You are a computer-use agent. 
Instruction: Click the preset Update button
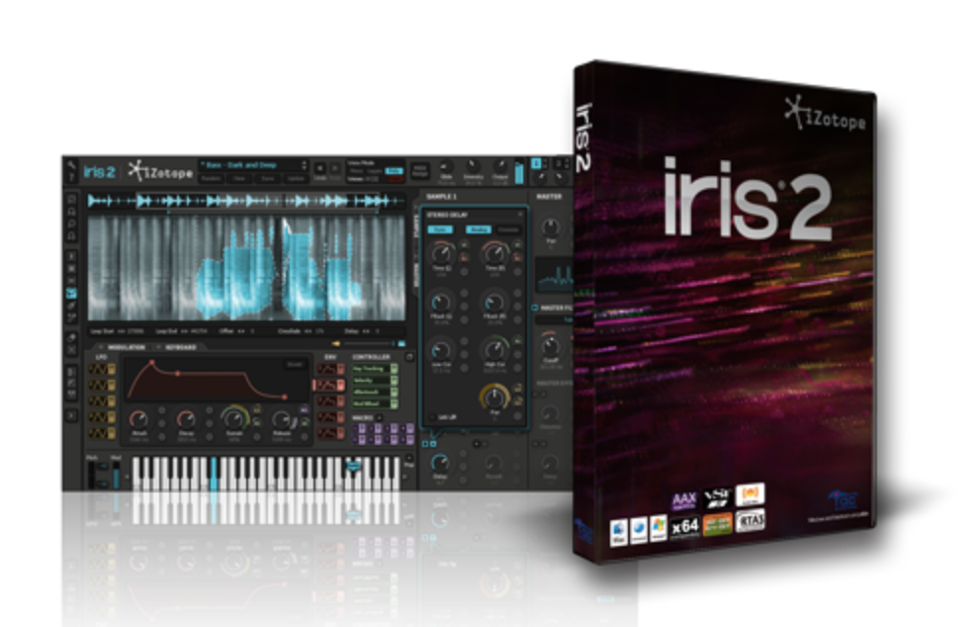coord(296,178)
